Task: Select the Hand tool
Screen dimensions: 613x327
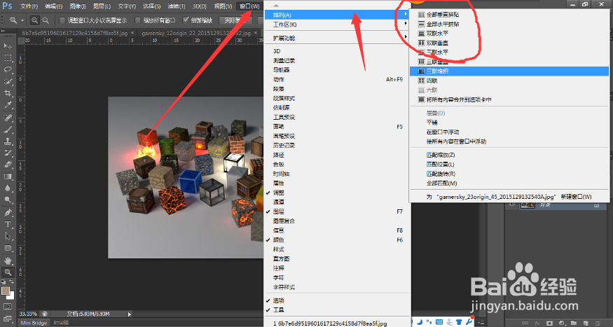Action: click(x=8, y=260)
